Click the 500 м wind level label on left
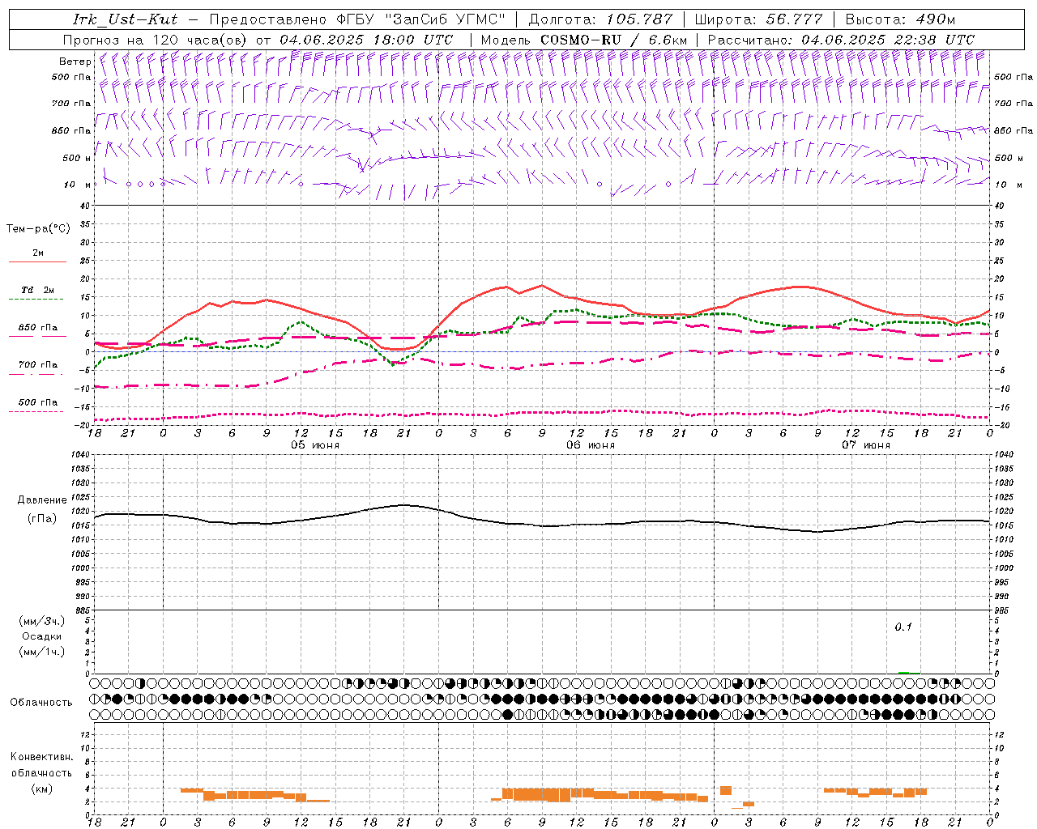 pyautogui.click(x=77, y=158)
